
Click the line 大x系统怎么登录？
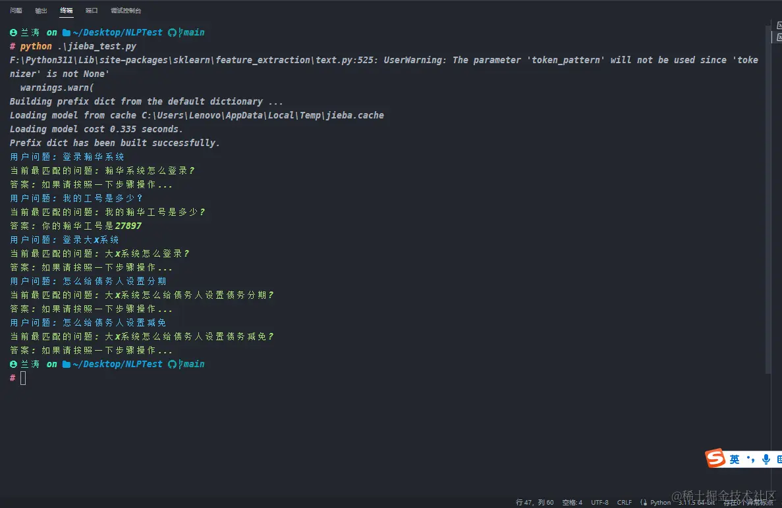[x=99, y=253]
